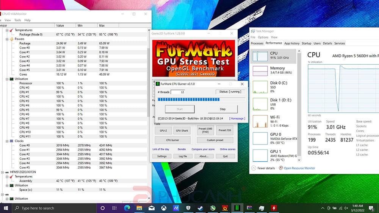Open the Online scores link
Image resolution: width=379 pixels, height=213 pixels.
pyautogui.click(x=228, y=149)
